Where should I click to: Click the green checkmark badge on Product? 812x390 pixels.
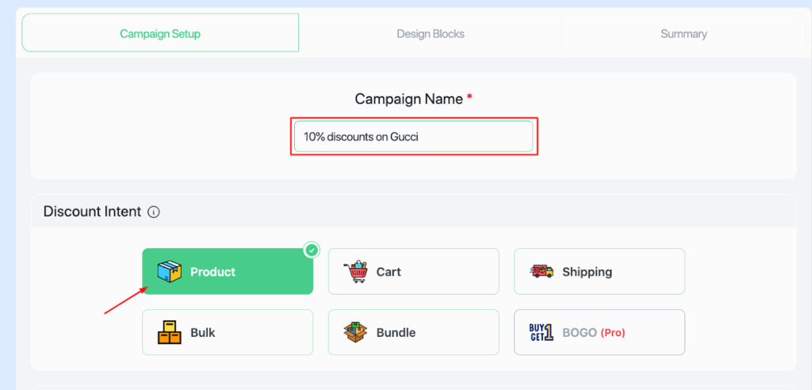311,250
